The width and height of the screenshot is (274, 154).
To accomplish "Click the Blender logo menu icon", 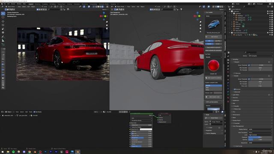I will tap(2, 4).
